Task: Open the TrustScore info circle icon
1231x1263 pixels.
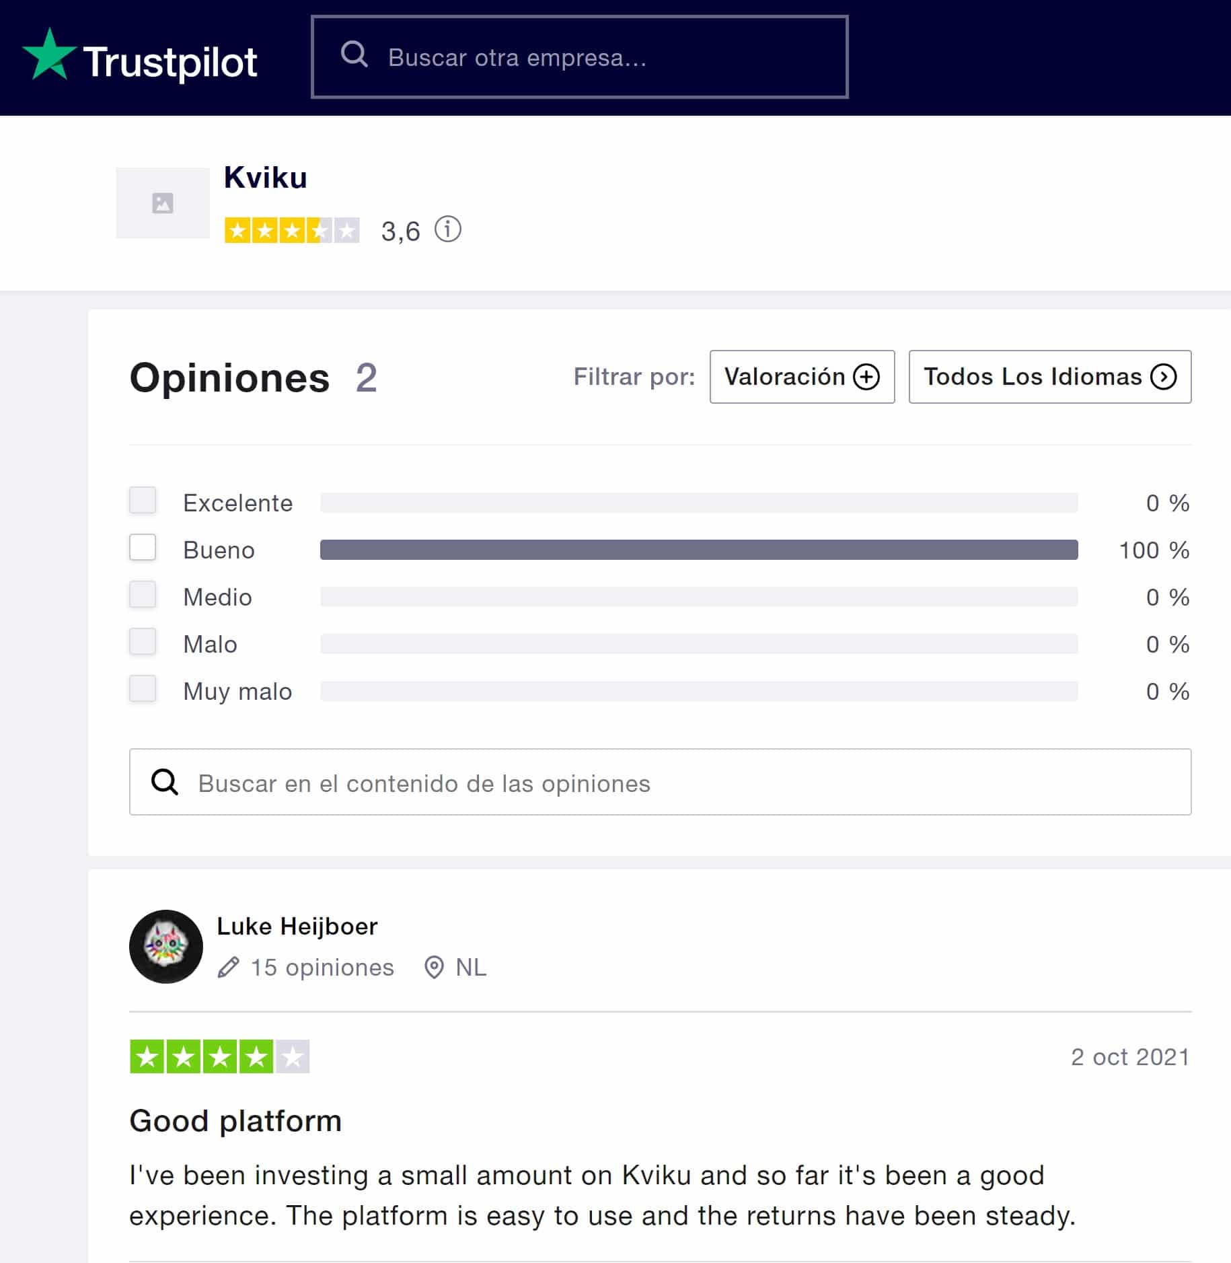Action: point(448,229)
